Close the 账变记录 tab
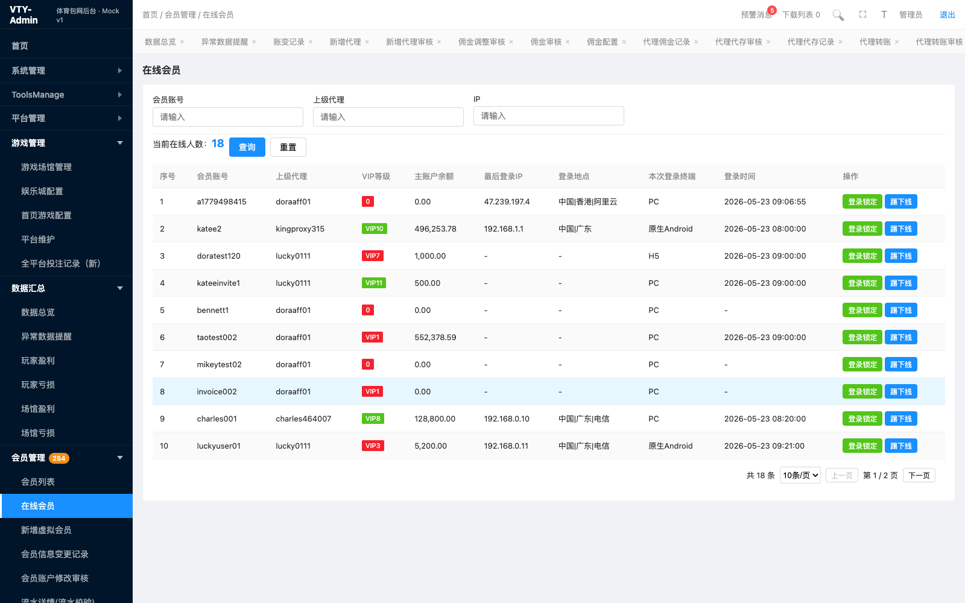Screen dimensions: 965x603 pos(311,42)
